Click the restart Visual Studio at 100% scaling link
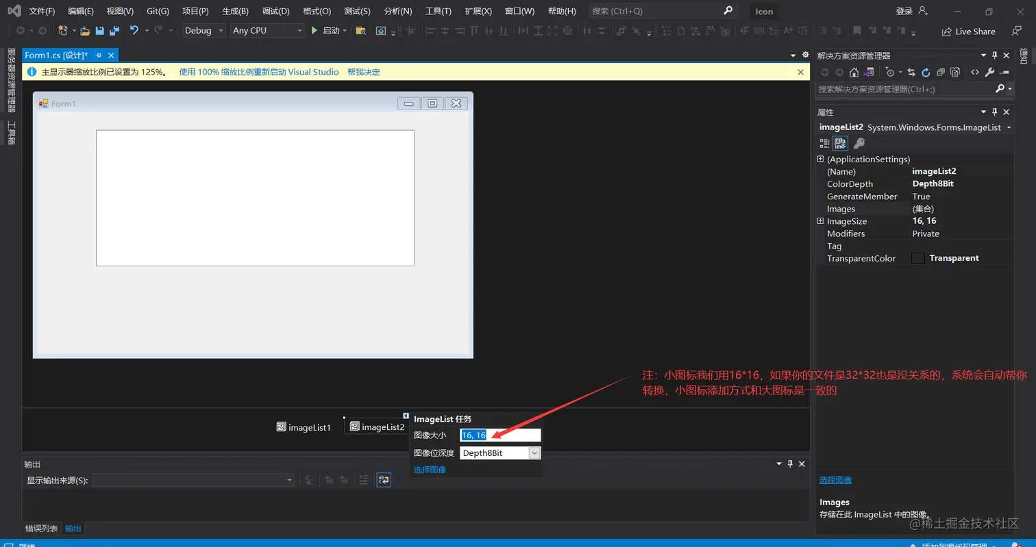 pos(258,72)
